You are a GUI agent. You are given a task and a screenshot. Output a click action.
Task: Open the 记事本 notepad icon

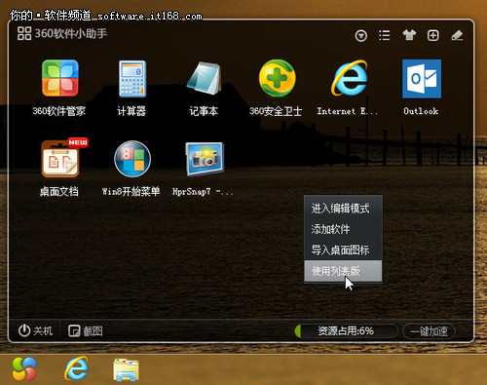(205, 78)
